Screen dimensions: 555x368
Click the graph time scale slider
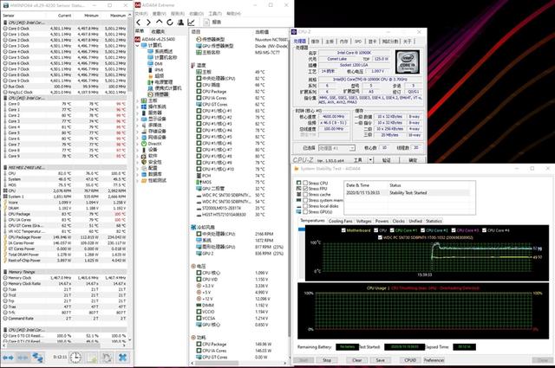pyautogui.click(x=301, y=229)
